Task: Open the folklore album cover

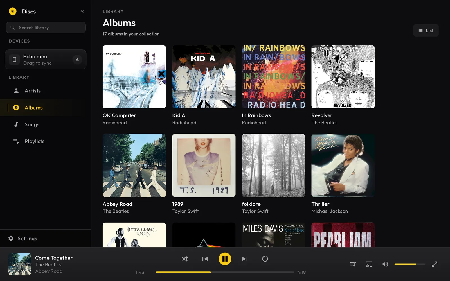Action: pos(273,166)
